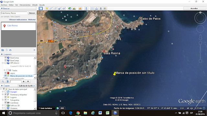The width and height of the screenshot is (207, 116).
Task: Click the copy-to-My-Places folder icon under search results
Action: [3, 50]
